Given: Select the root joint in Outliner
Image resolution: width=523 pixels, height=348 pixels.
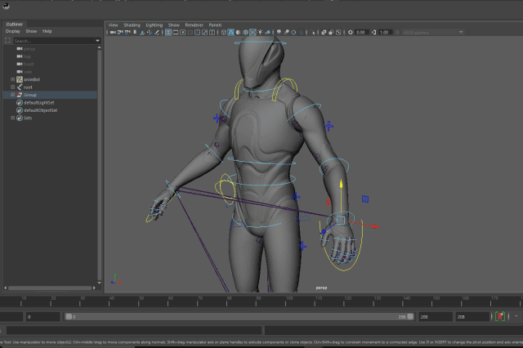Looking at the screenshot, I should tap(28, 87).
